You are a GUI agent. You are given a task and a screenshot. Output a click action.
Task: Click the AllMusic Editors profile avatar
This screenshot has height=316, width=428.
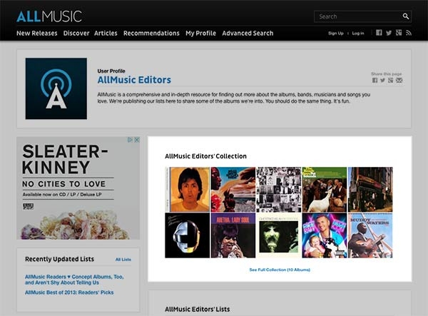click(x=56, y=88)
